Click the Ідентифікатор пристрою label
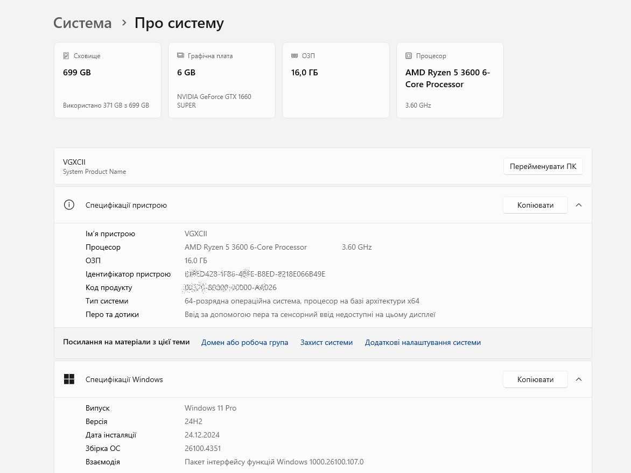This screenshot has height=473, width=631. tap(128, 274)
